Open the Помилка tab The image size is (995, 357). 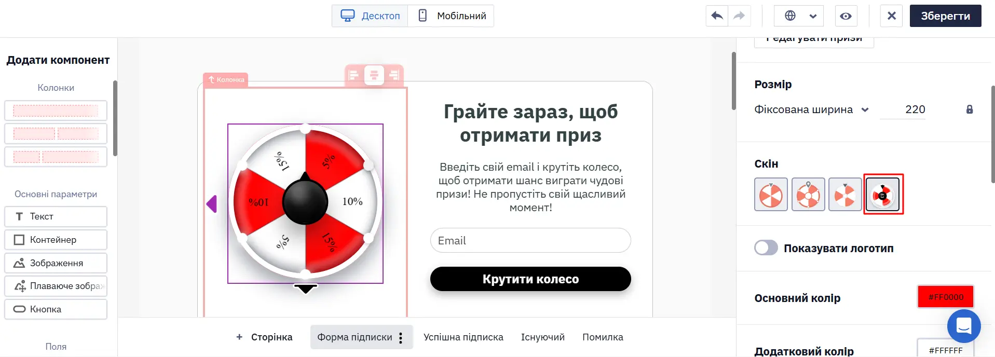point(603,337)
